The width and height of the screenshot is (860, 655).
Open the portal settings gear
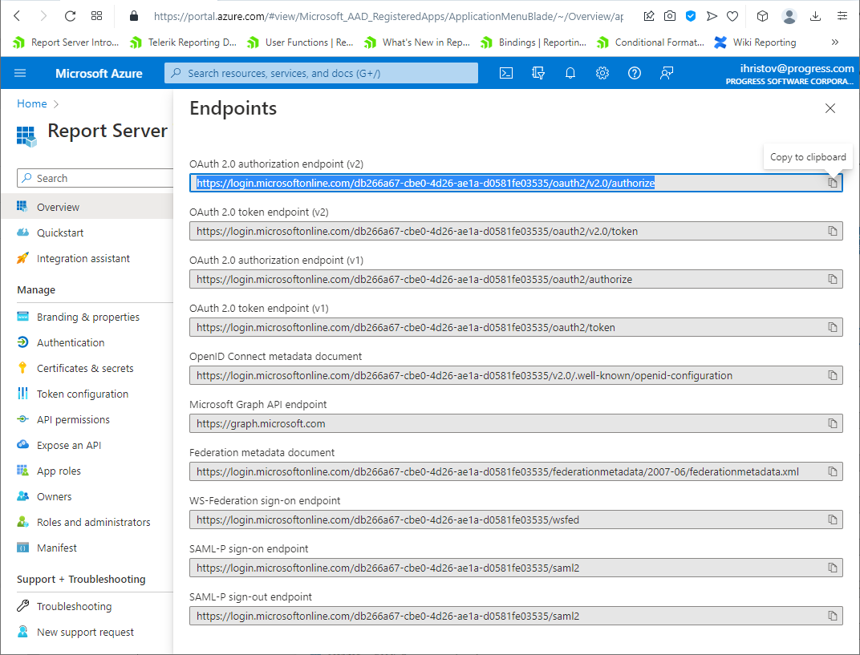coord(602,73)
